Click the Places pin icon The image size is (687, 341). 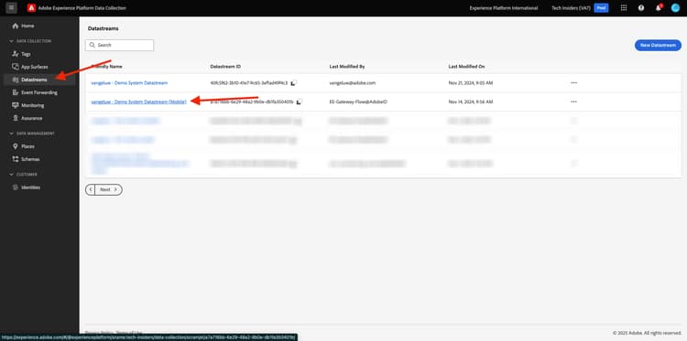pyautogui.click(x=16, y=146)
